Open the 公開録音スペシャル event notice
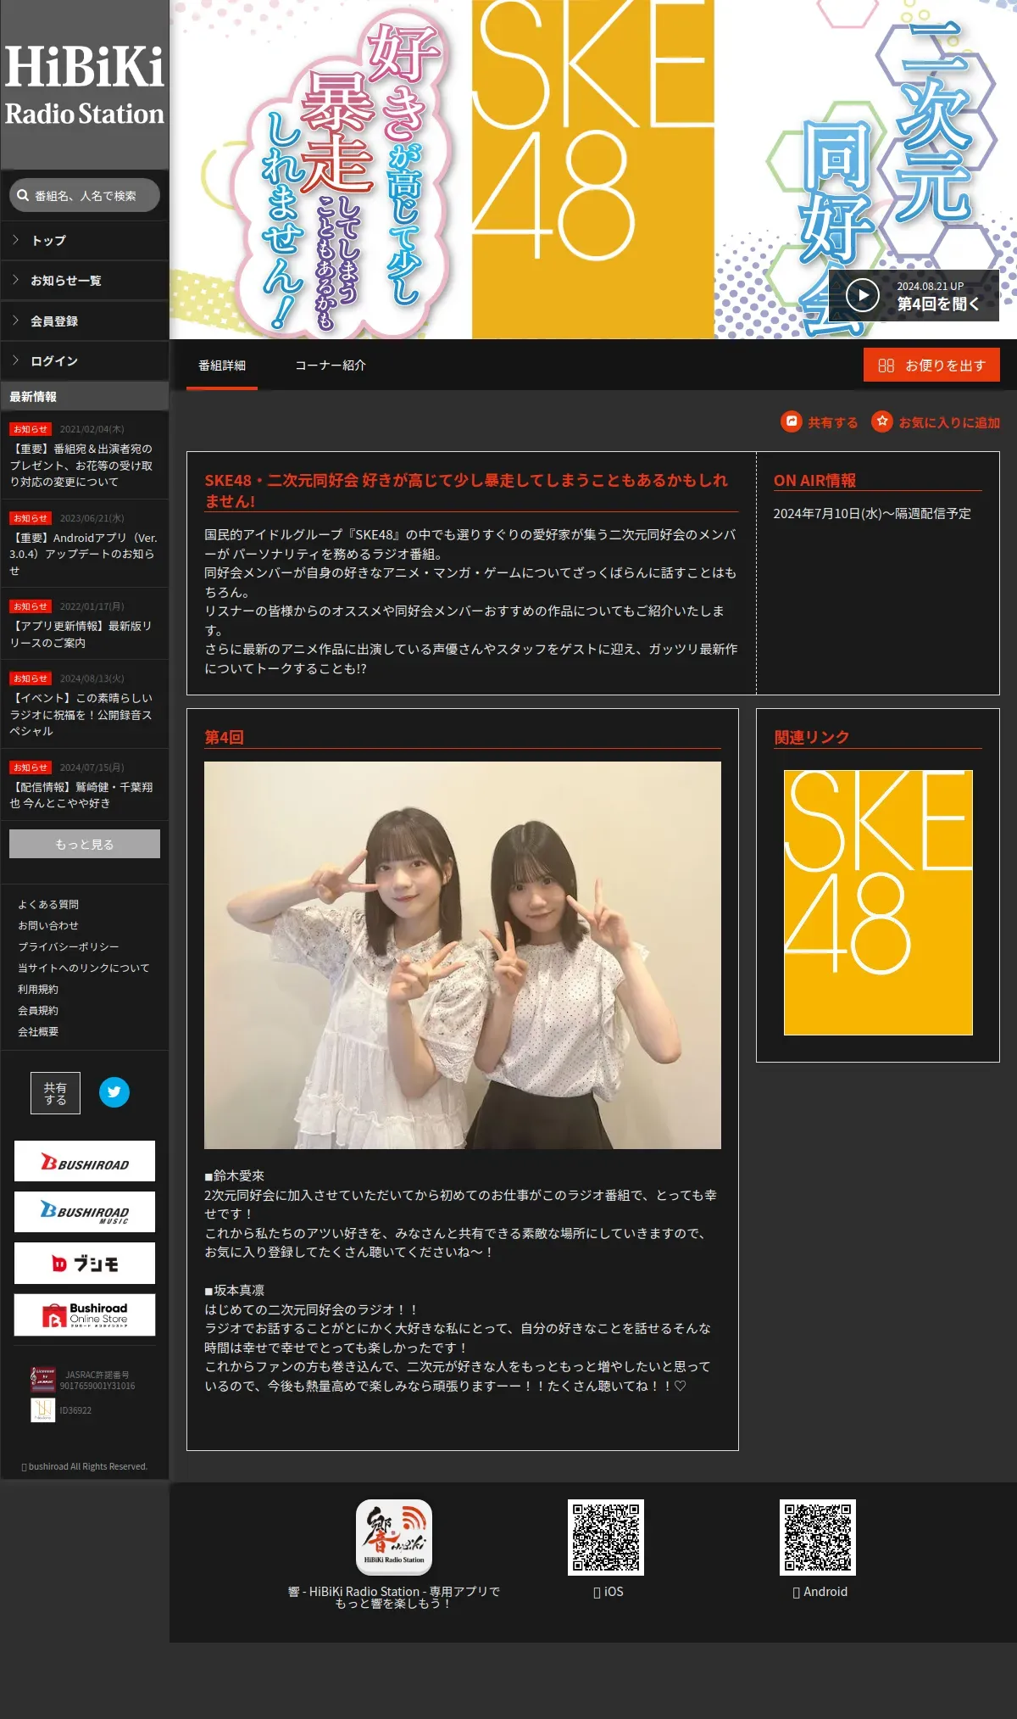 click(85, 705)
